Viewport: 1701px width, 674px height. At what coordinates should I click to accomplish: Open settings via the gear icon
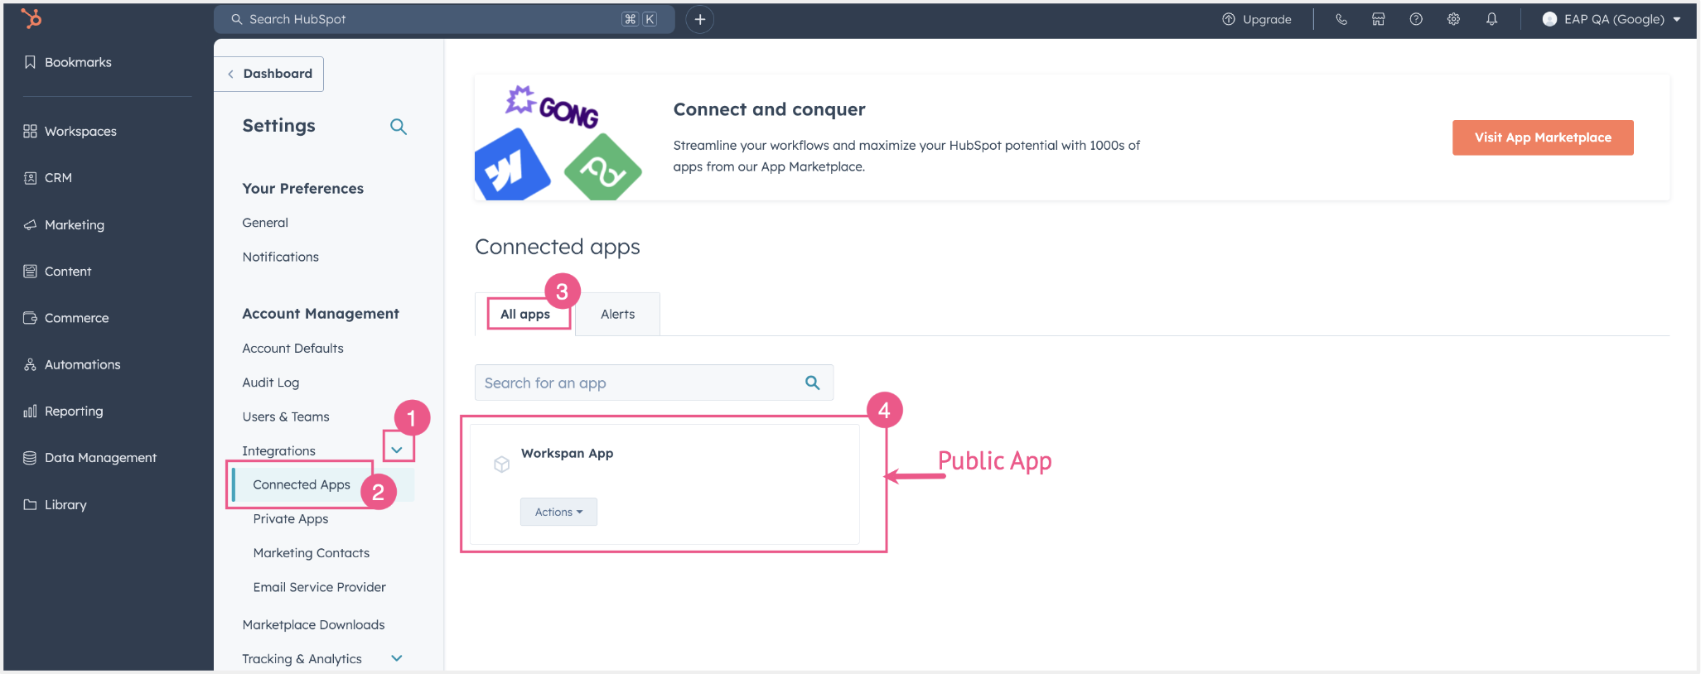(x=1453, y=18)
